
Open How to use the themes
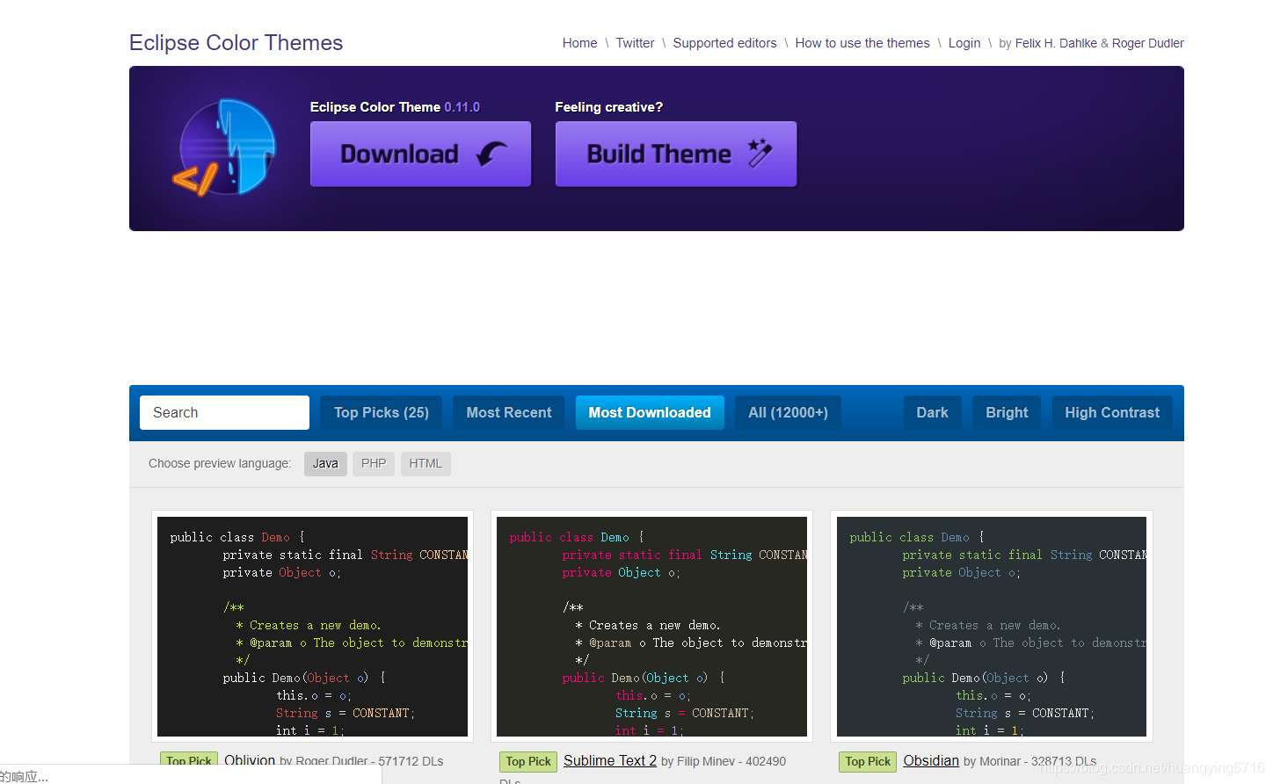[x=862, y=43]
